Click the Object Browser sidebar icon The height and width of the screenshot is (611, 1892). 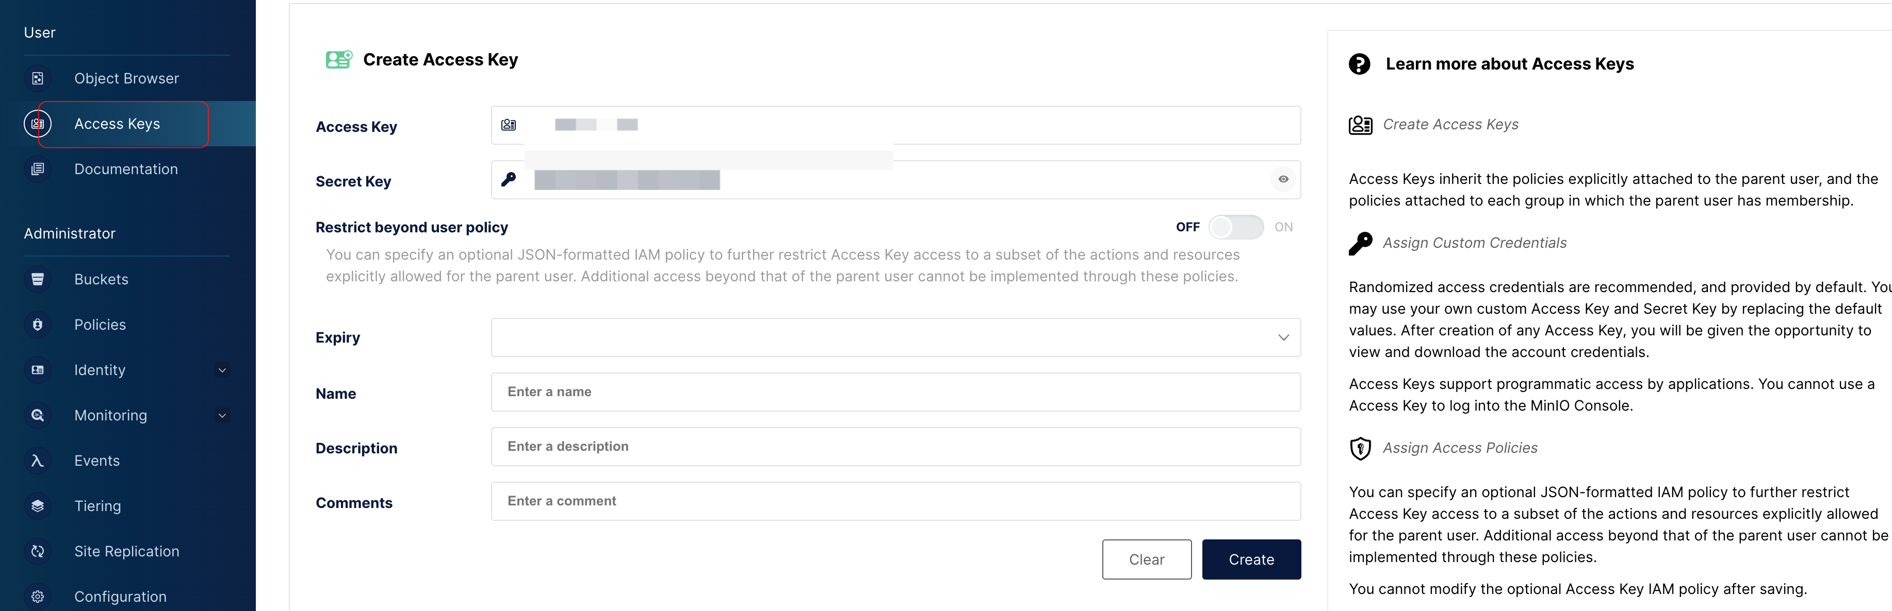click(x=38, y=78)
